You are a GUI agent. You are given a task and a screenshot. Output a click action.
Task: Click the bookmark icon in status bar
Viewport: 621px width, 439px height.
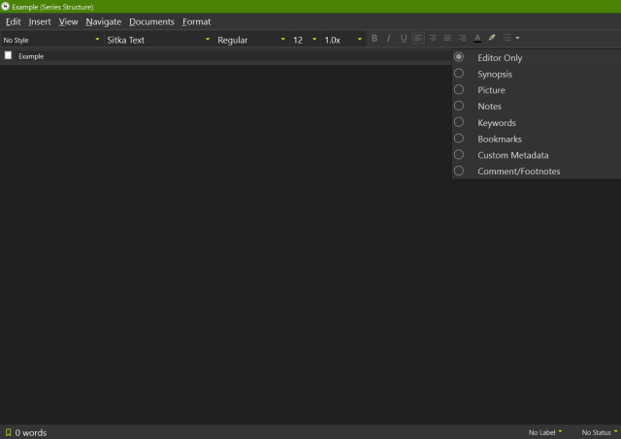[x=8, y=432]
